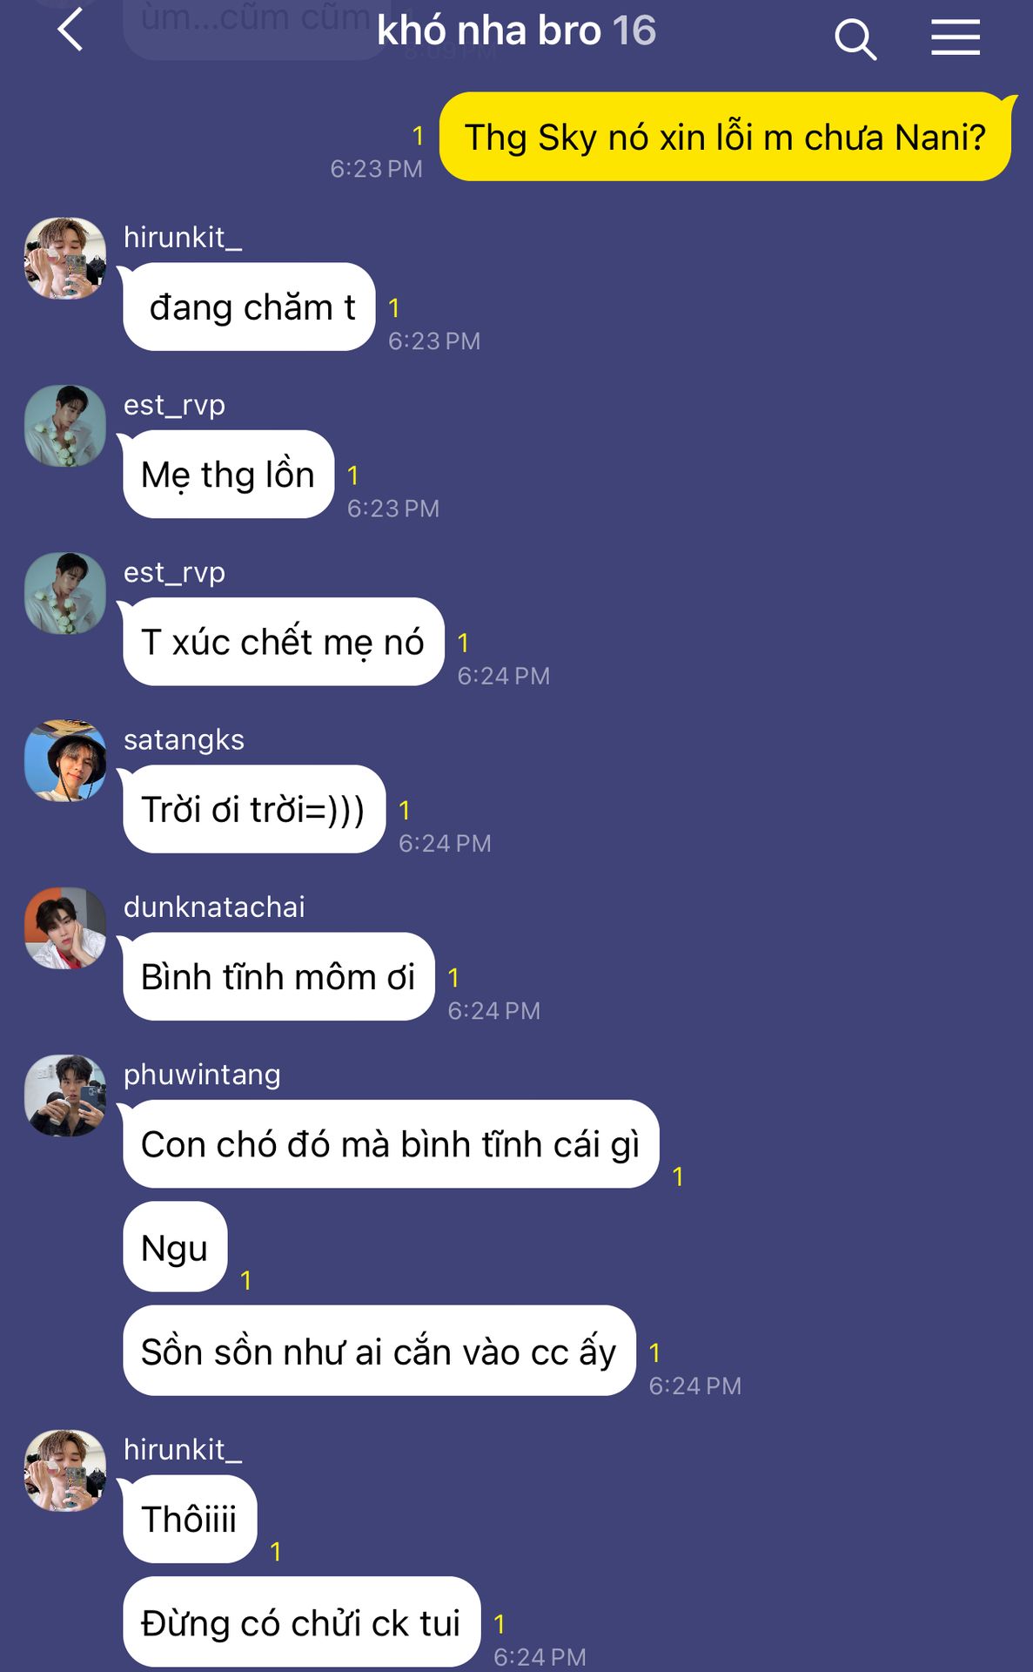Screen dimensions: 1033x1672
Task: Tap hirunkit_ avatar beside "Thôiiii"
Action: [x=65, y=1471]
